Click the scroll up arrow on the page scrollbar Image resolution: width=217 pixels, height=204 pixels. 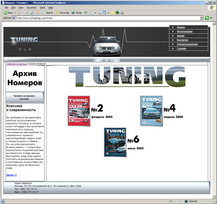[x=214, y=23]
